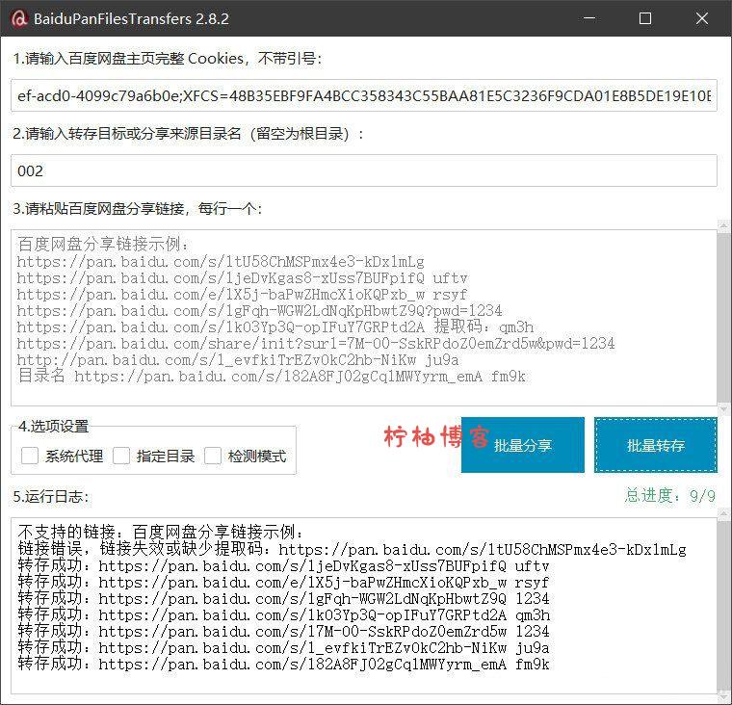Image resolution: width=732 pixels, height=705 pixels.
Task: Click log line ending with ju9a
Action: [283, 648]
